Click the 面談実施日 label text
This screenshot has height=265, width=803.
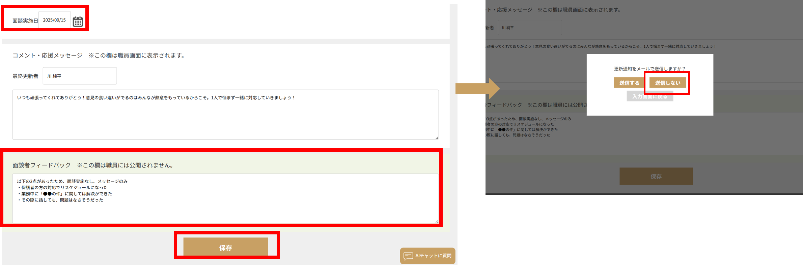click(25, 21)
